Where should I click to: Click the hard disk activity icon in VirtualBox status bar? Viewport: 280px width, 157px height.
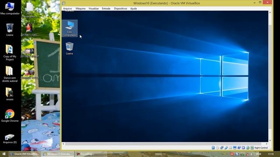pos(213,148)
